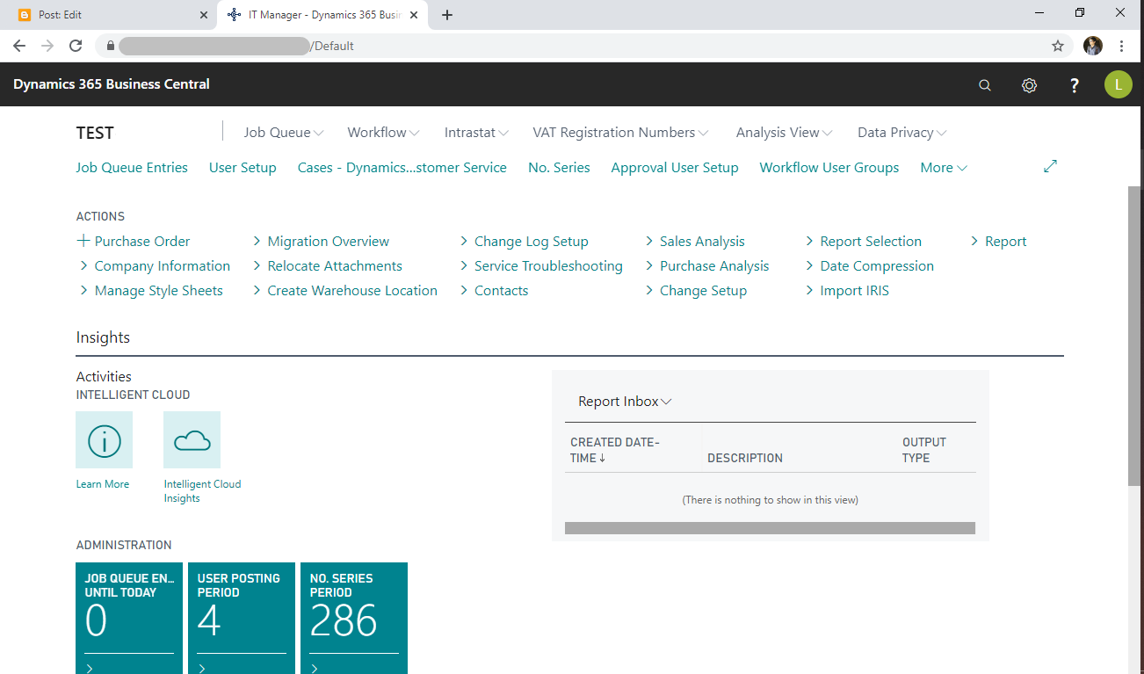The height and width of the screenshot is (674, 1144).
Task: Open a new browser tab with plus
Action: 447,15
